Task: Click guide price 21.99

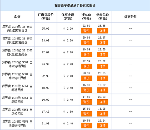Action: [46, 124]
